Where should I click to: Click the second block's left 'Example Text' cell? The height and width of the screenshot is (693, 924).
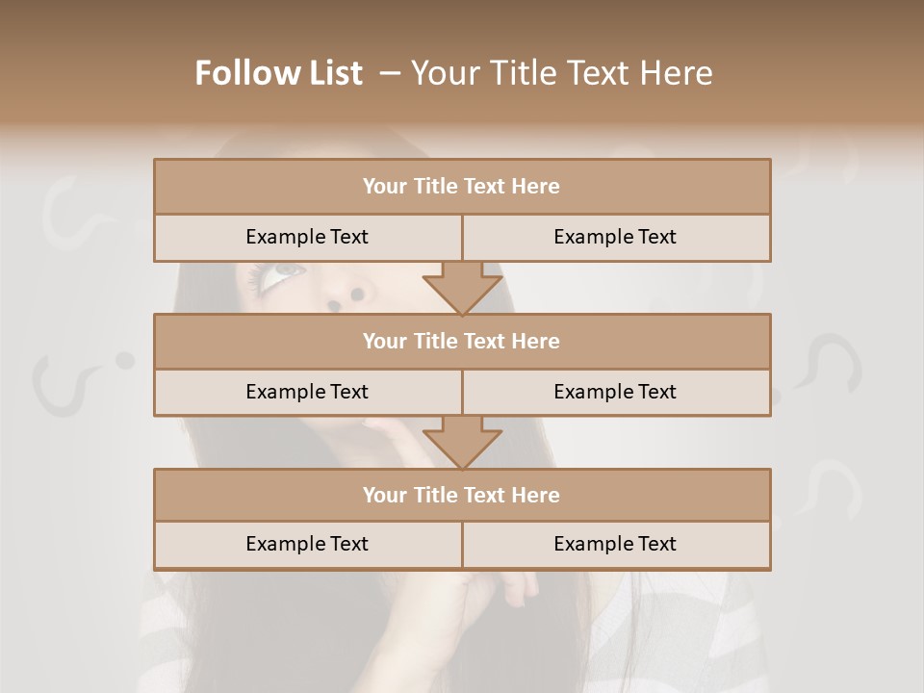pos(308,392)
